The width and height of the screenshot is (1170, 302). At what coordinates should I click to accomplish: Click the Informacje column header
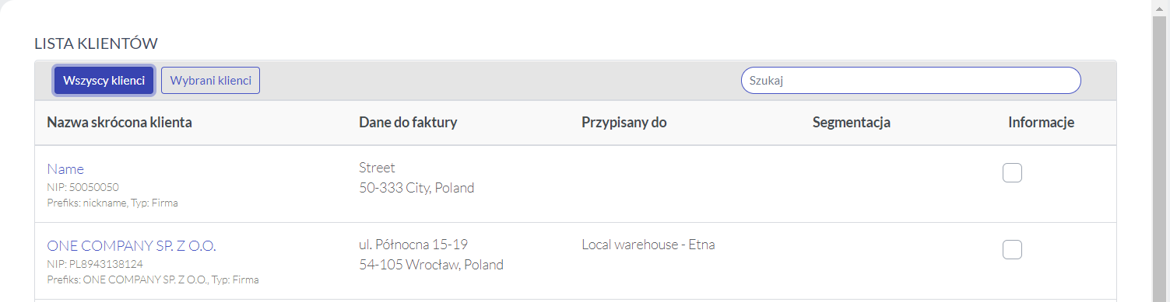[x=1041, y=123]
